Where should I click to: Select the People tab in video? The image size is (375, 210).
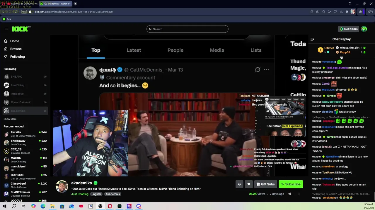point(175,50)
